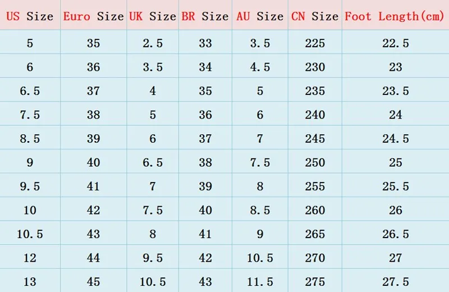The height and width of the screenshot is (292, 449).
Task: Select the UK Size header cell
Action: point(153,16)
